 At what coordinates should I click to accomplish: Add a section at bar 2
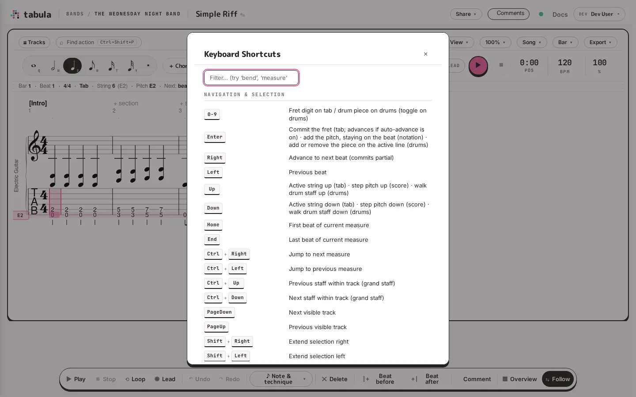coord(126,104)
